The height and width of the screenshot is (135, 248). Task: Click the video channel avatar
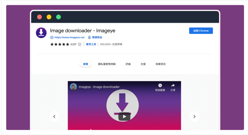pyautogui.click(x=73, y=87)
